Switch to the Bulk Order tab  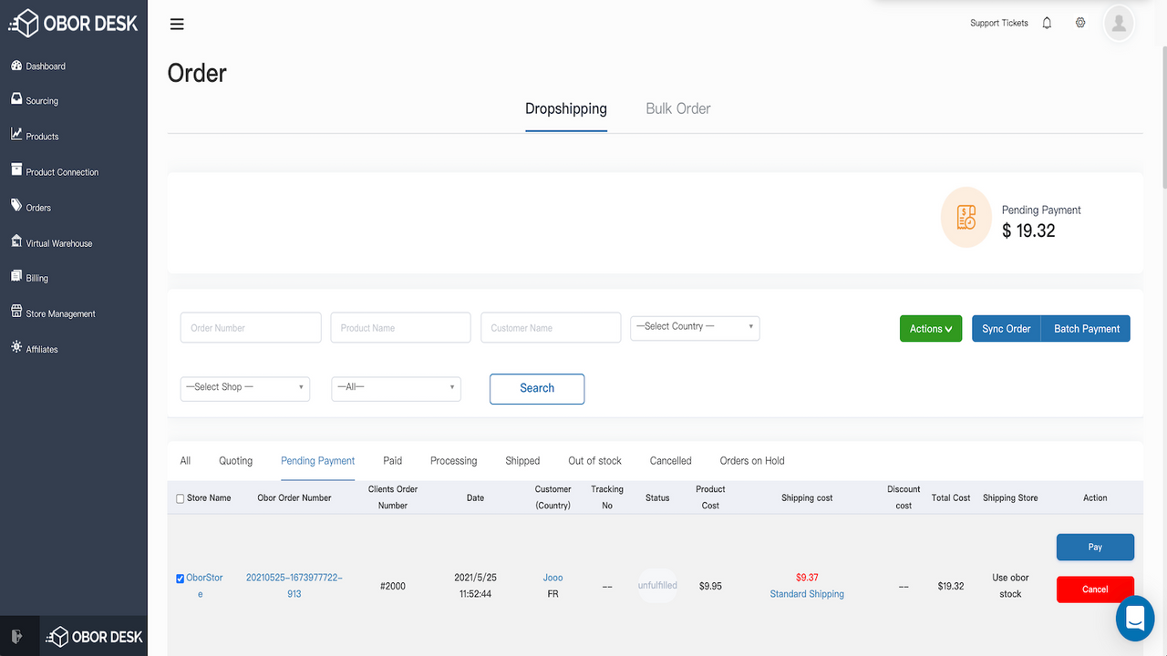pyautogui.click(x=677, y=108)
